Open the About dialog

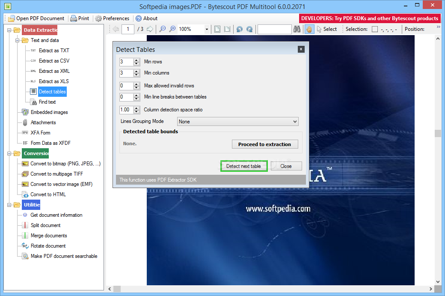(146, 18)
